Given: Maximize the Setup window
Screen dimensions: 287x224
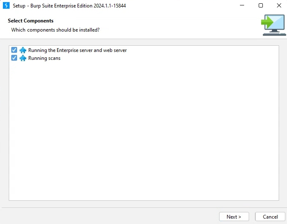Looking at the screenshot, I should point(261,5).
